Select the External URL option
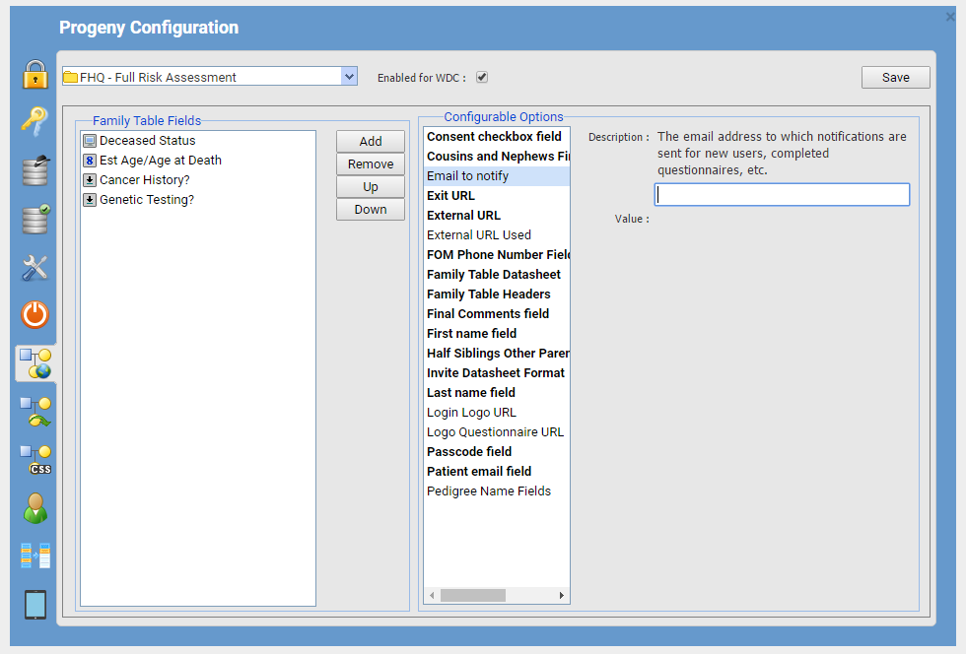The height and width of the screenshot is (654, 966). [x=497, y=216]
